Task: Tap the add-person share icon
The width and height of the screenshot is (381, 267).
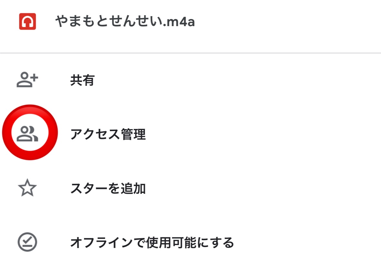Action: (27, 80)
